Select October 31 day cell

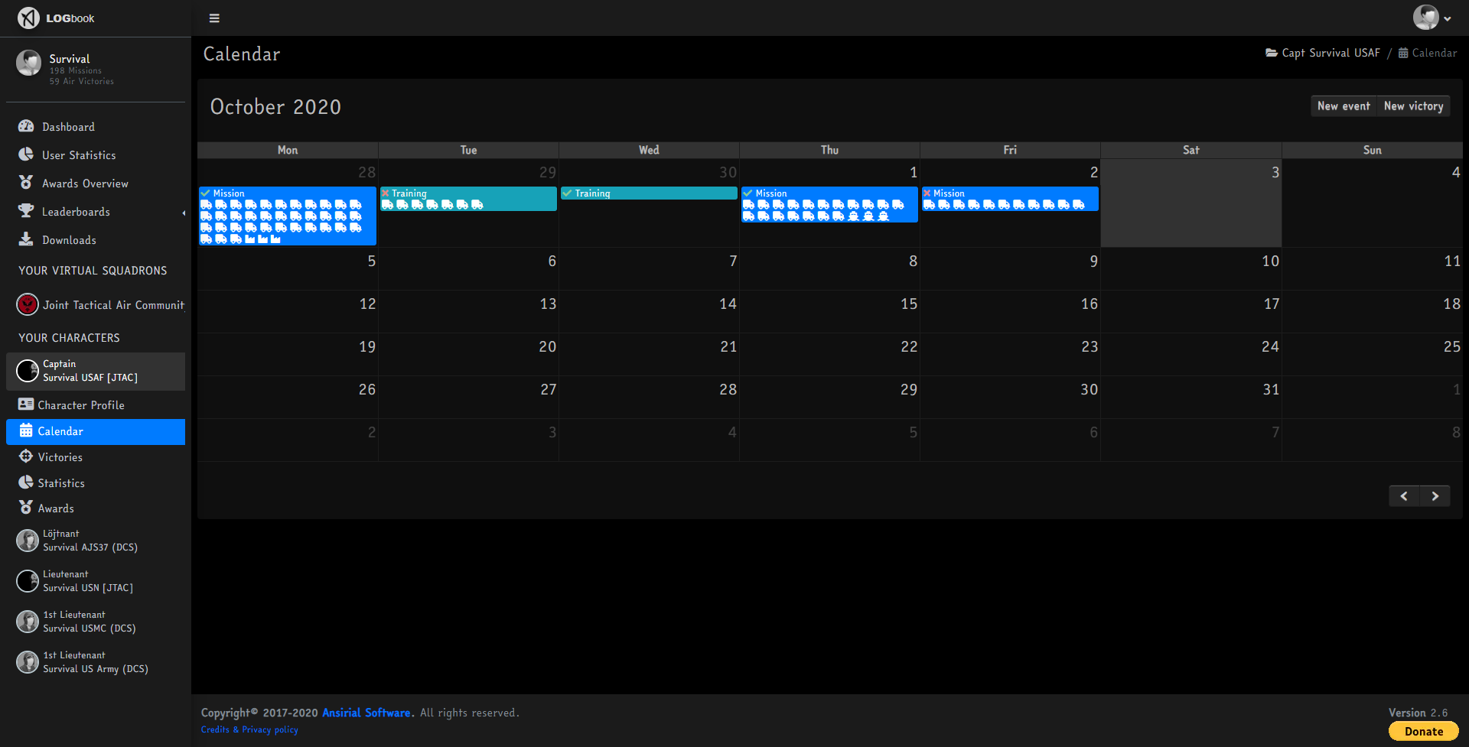[1191, 397]
